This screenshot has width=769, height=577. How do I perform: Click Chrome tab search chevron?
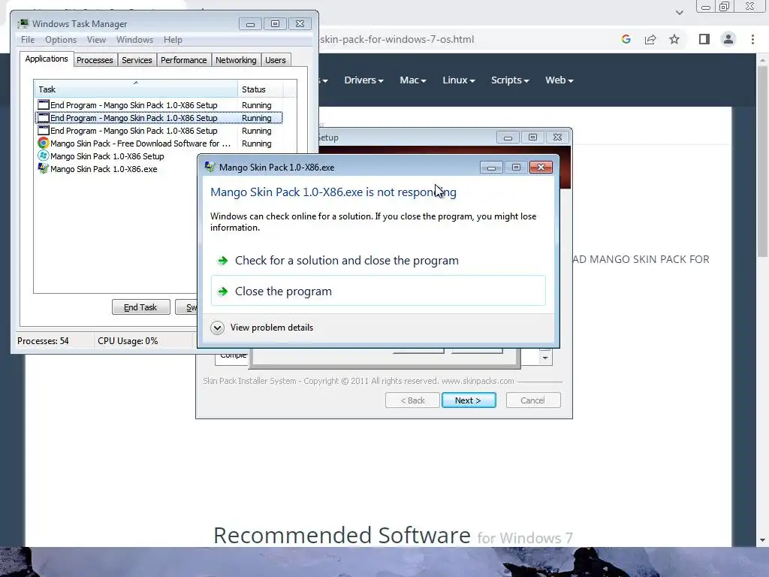point(679,12)
